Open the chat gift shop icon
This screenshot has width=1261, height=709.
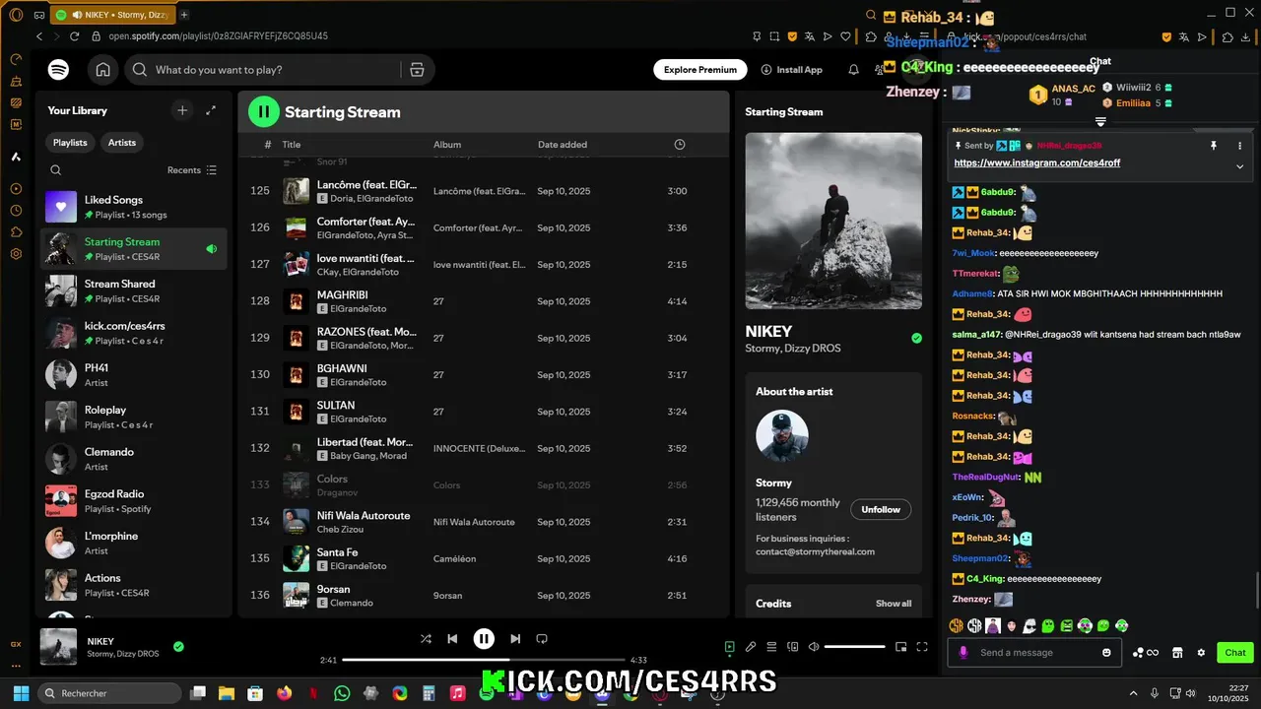[1176, 653]
